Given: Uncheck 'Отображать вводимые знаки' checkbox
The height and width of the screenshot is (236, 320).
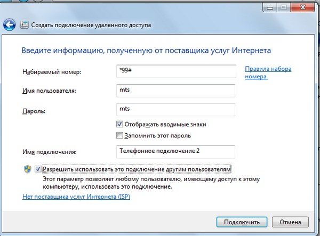Looking at the screenshot, I should click(119, 124).
